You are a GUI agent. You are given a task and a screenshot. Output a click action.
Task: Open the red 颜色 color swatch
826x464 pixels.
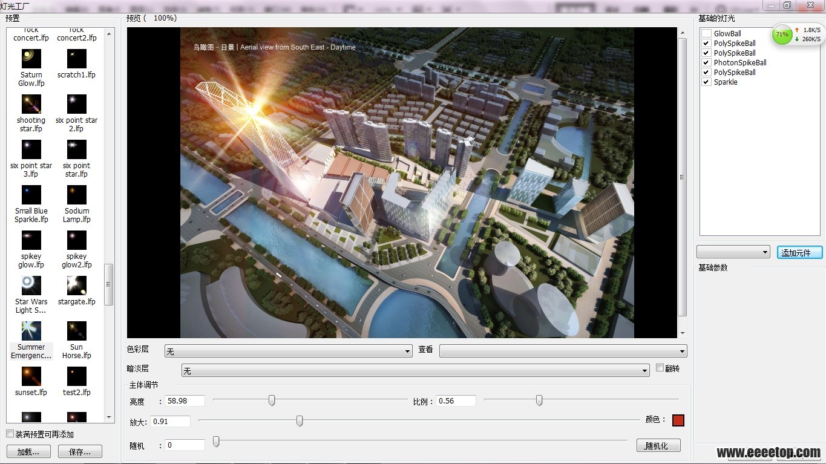pyautogui.click(x=678, y=420)
